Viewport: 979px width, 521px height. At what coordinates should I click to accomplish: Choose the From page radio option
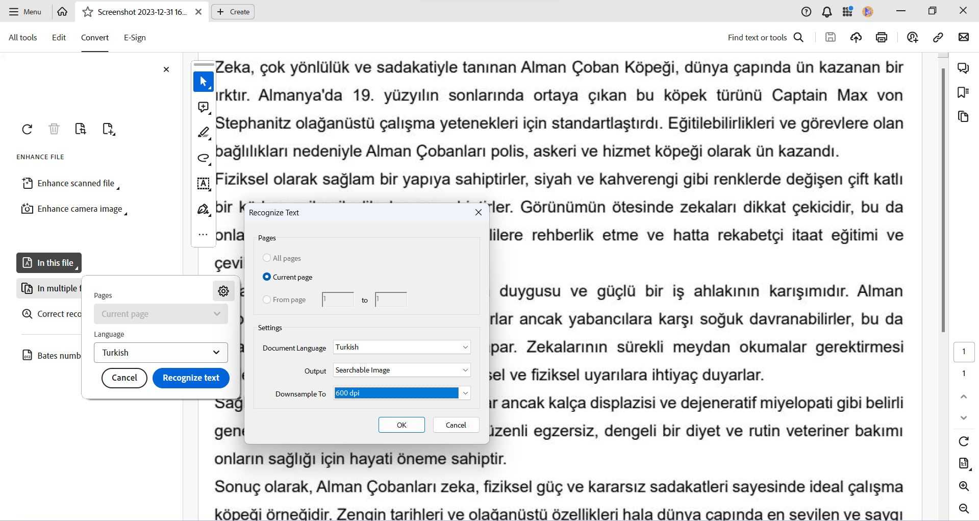coord(267,300)
